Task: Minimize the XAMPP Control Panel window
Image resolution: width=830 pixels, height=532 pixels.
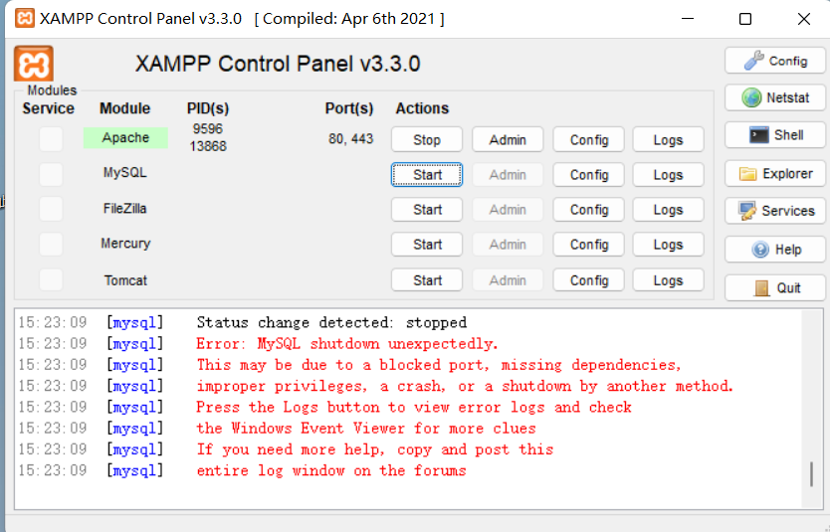Action: tap(688, 19)
